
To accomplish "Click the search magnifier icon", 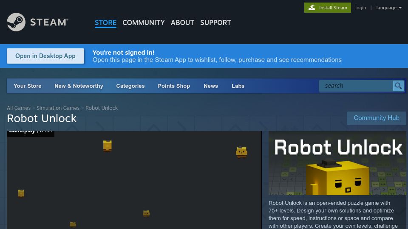I will [398, 86].
